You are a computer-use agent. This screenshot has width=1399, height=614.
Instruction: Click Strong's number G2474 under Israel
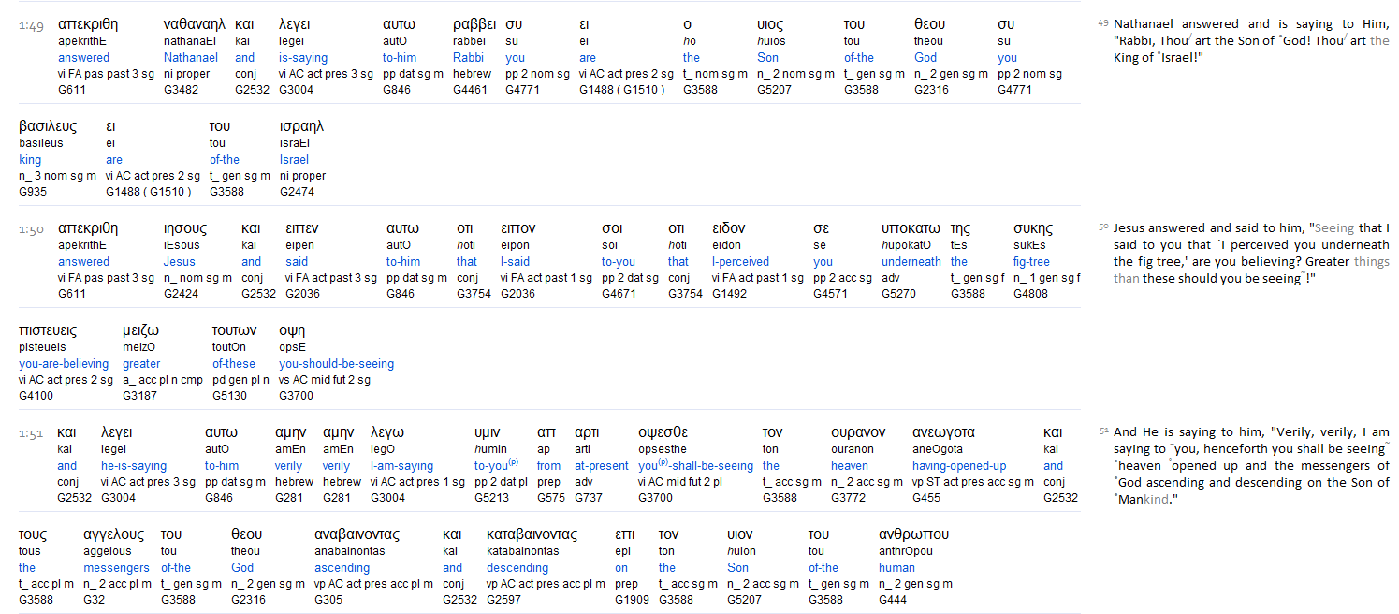point(297,192)
